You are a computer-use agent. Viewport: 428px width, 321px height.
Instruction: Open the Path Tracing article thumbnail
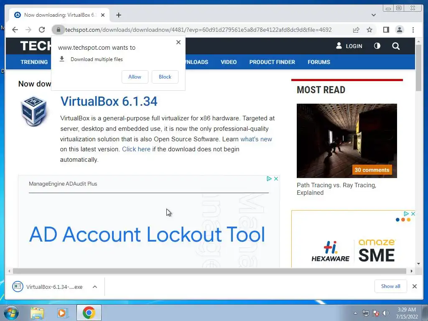pos(346,140)
